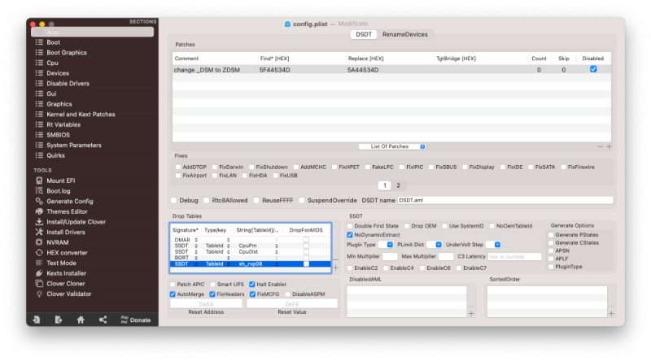Toggle the Debug checkbox
Screen dimensions: 651x361
pos(174,200)
